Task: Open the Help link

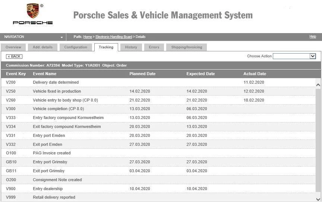Action: coord(313,36)
